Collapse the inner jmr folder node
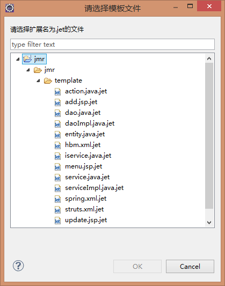The height and width of the screenshot is (286, 225). pyautogui.click(x=28, y=70)
